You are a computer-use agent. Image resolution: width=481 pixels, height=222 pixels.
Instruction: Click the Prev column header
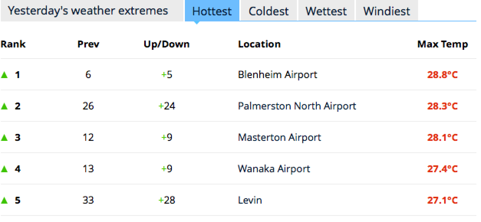coord(88,44)
